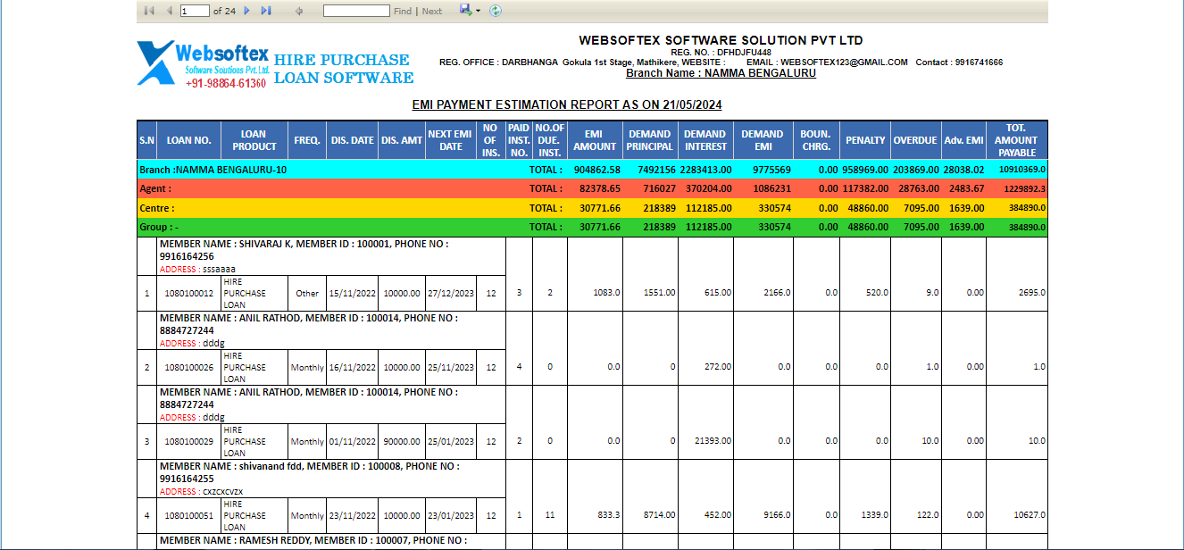This screenshot has width=1184, height=550.
Task: Click disbursed amount 90000.00
Action: point(402,441)
